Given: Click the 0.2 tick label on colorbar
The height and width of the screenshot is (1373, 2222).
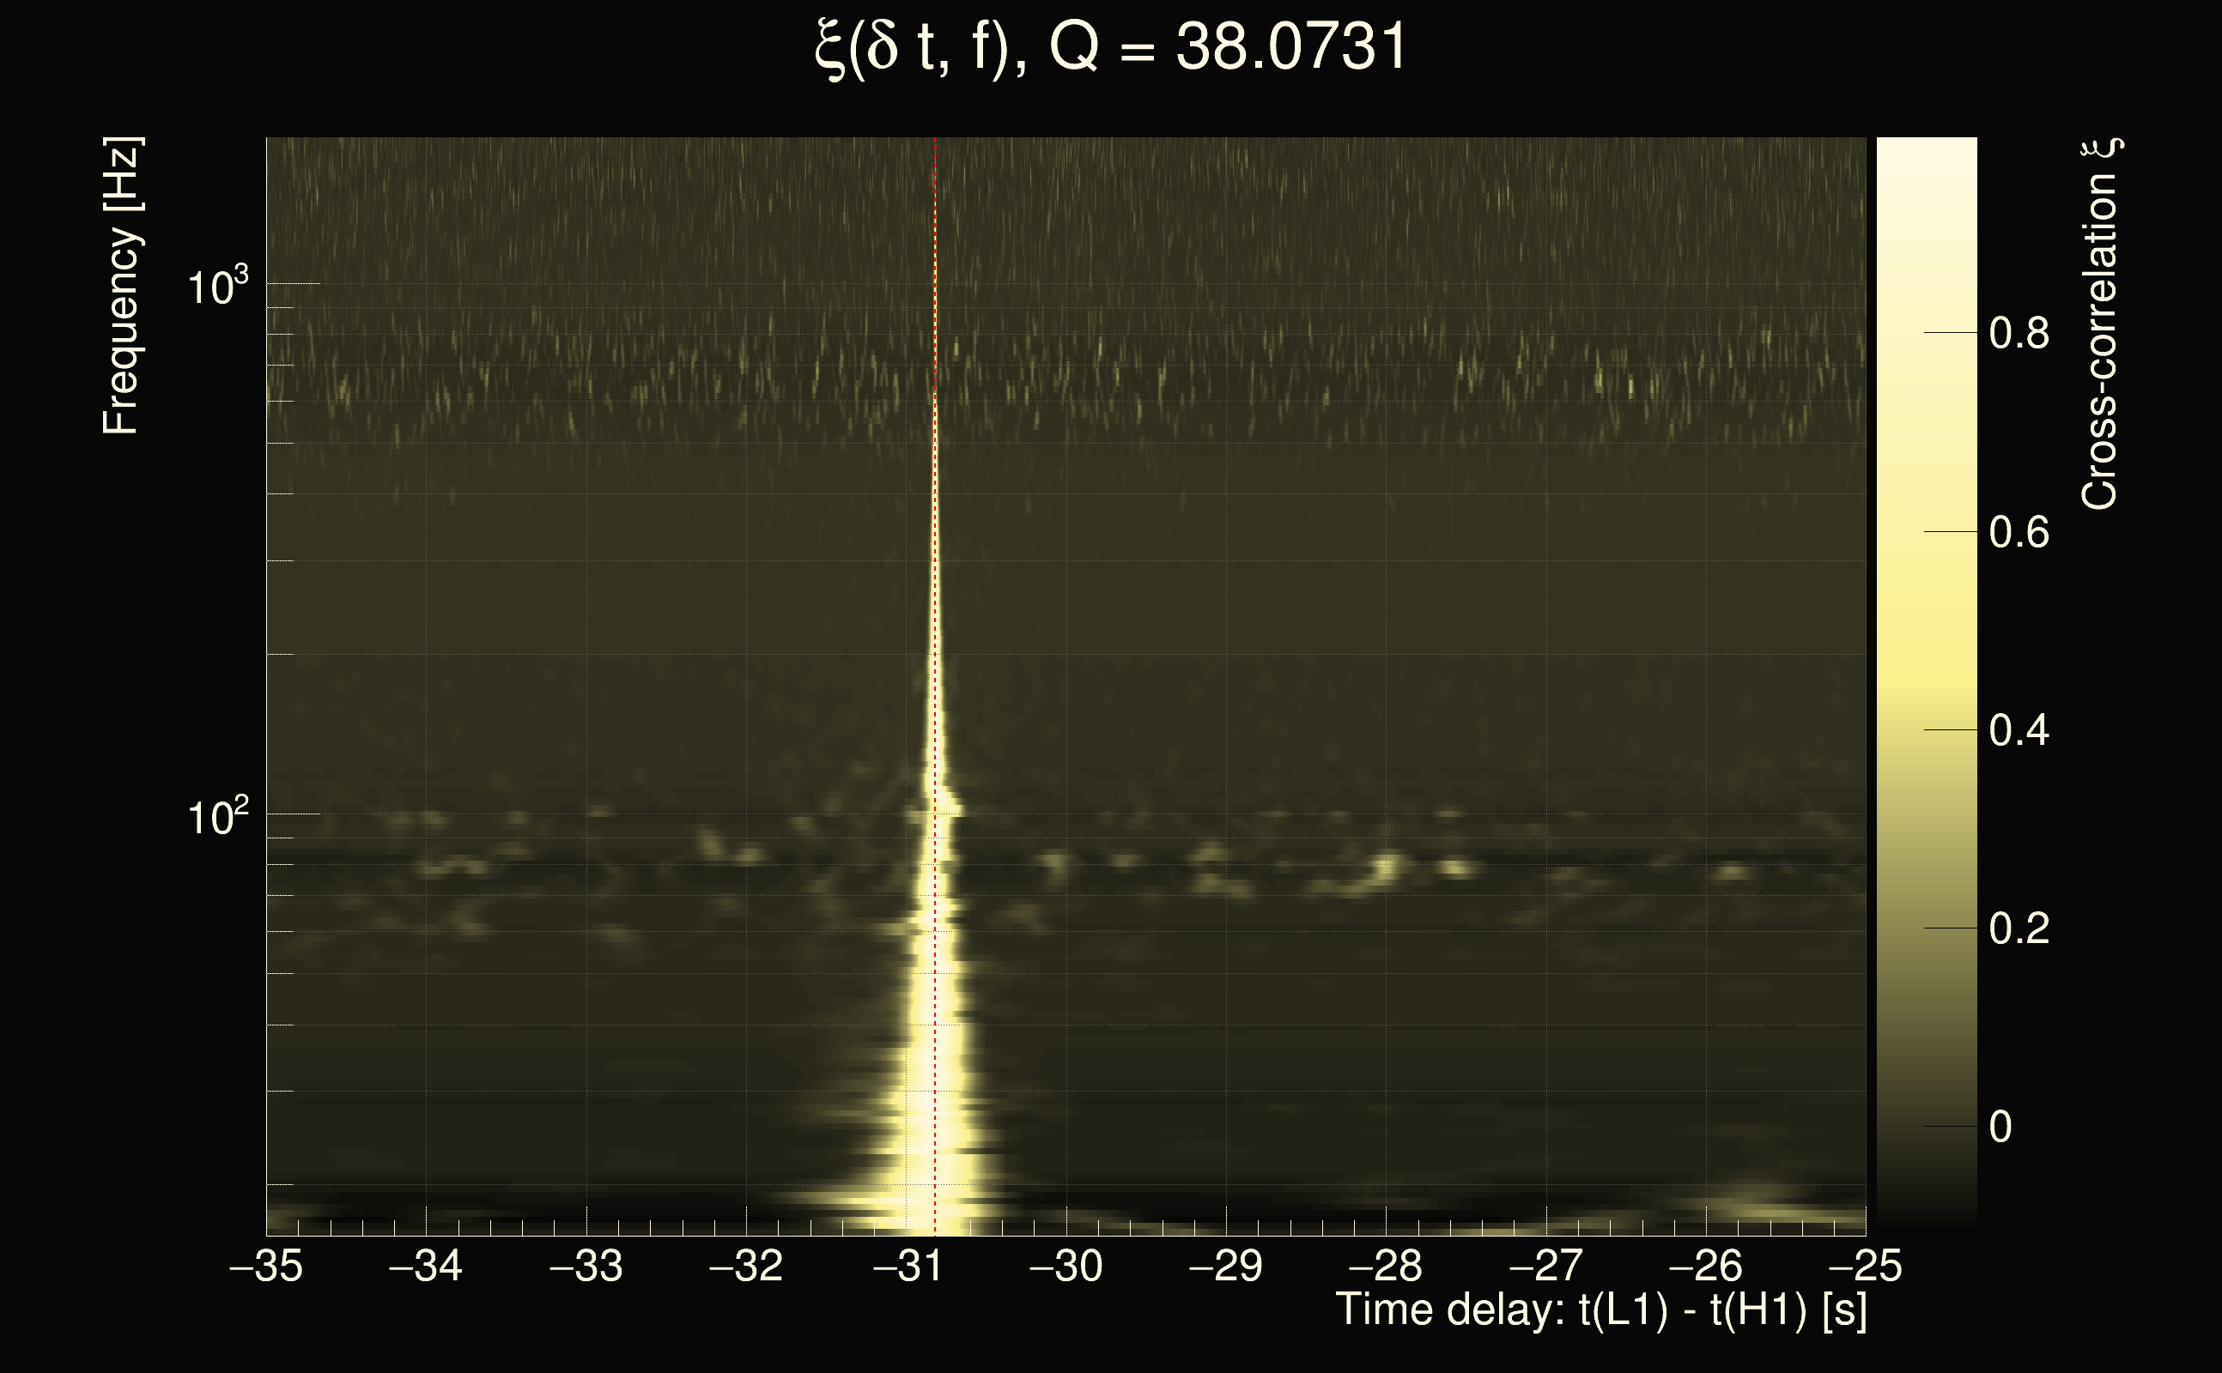Looking at the screenshot, I should [2019, 929].
